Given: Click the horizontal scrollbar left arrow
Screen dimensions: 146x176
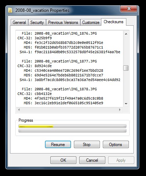Looking at the screenshot, I should click(19, 110).
